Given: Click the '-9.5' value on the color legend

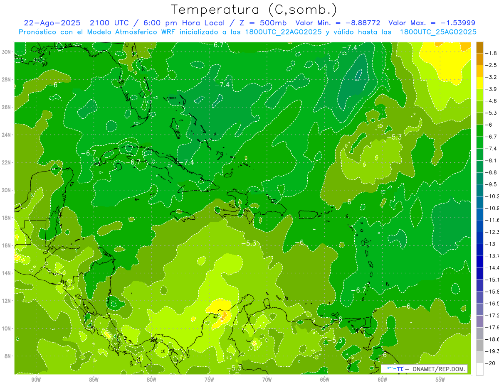Looking at the screenshot, I should [x=492, y=184].
